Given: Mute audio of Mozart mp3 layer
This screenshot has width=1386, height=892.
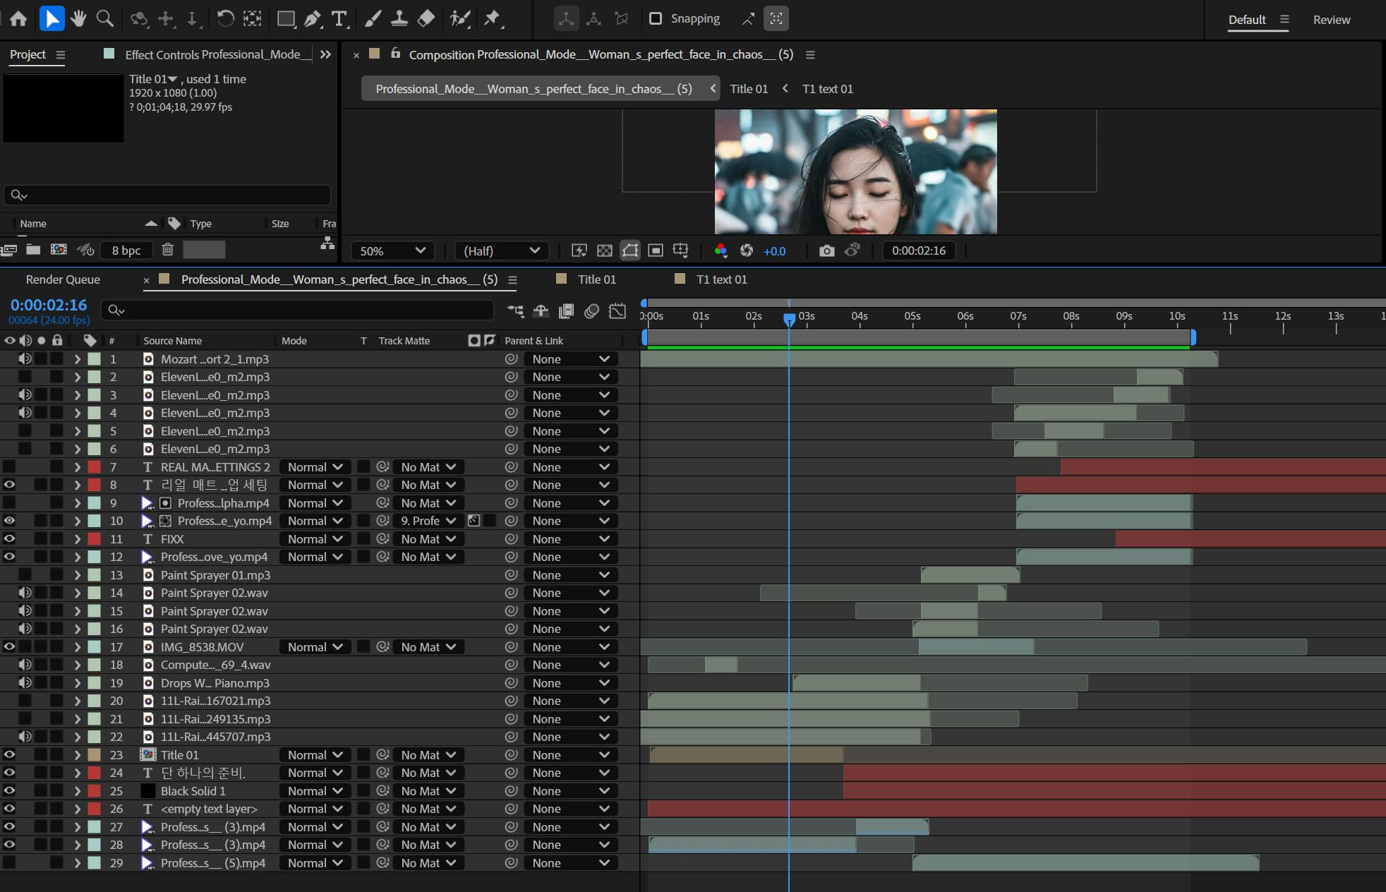Looking at the screenshot, I should 25,358.
